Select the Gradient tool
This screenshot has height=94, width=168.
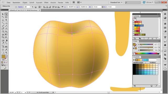[x=6, y=40]
